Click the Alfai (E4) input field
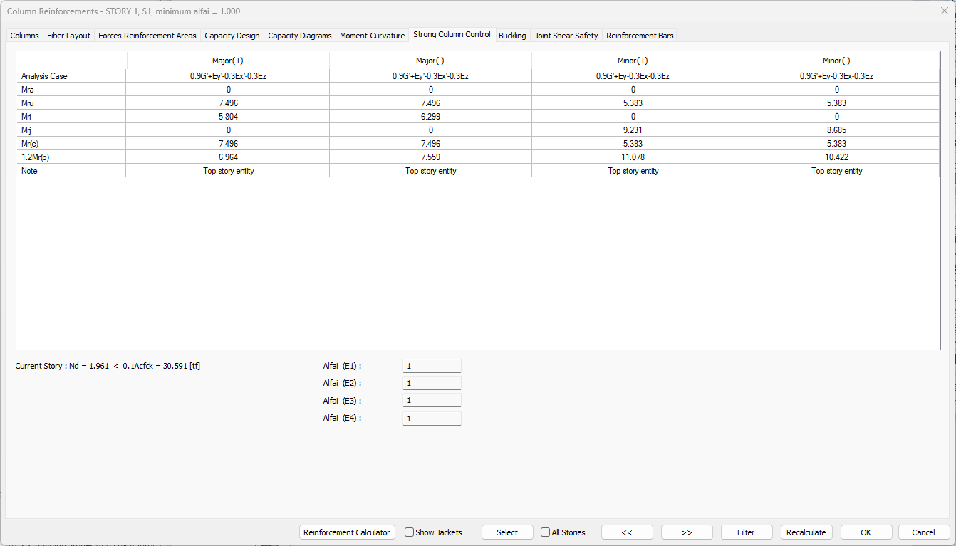The width and height of the screenshot is (956, 546). click(432, 419)
